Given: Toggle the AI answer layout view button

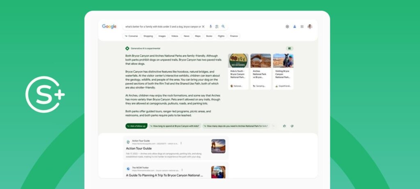Looking at the screenshot, I should (290, 48).
